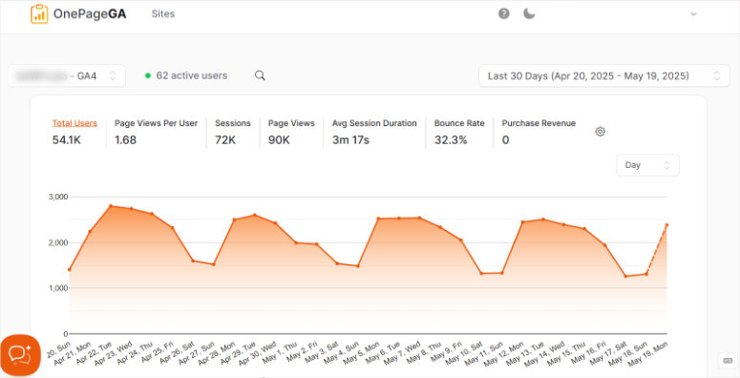Viewport: 740px width, 378px height.
Task: Click the Apr 22, Tue peak data point
Action: pyautogui.click(x=111, y=206)
